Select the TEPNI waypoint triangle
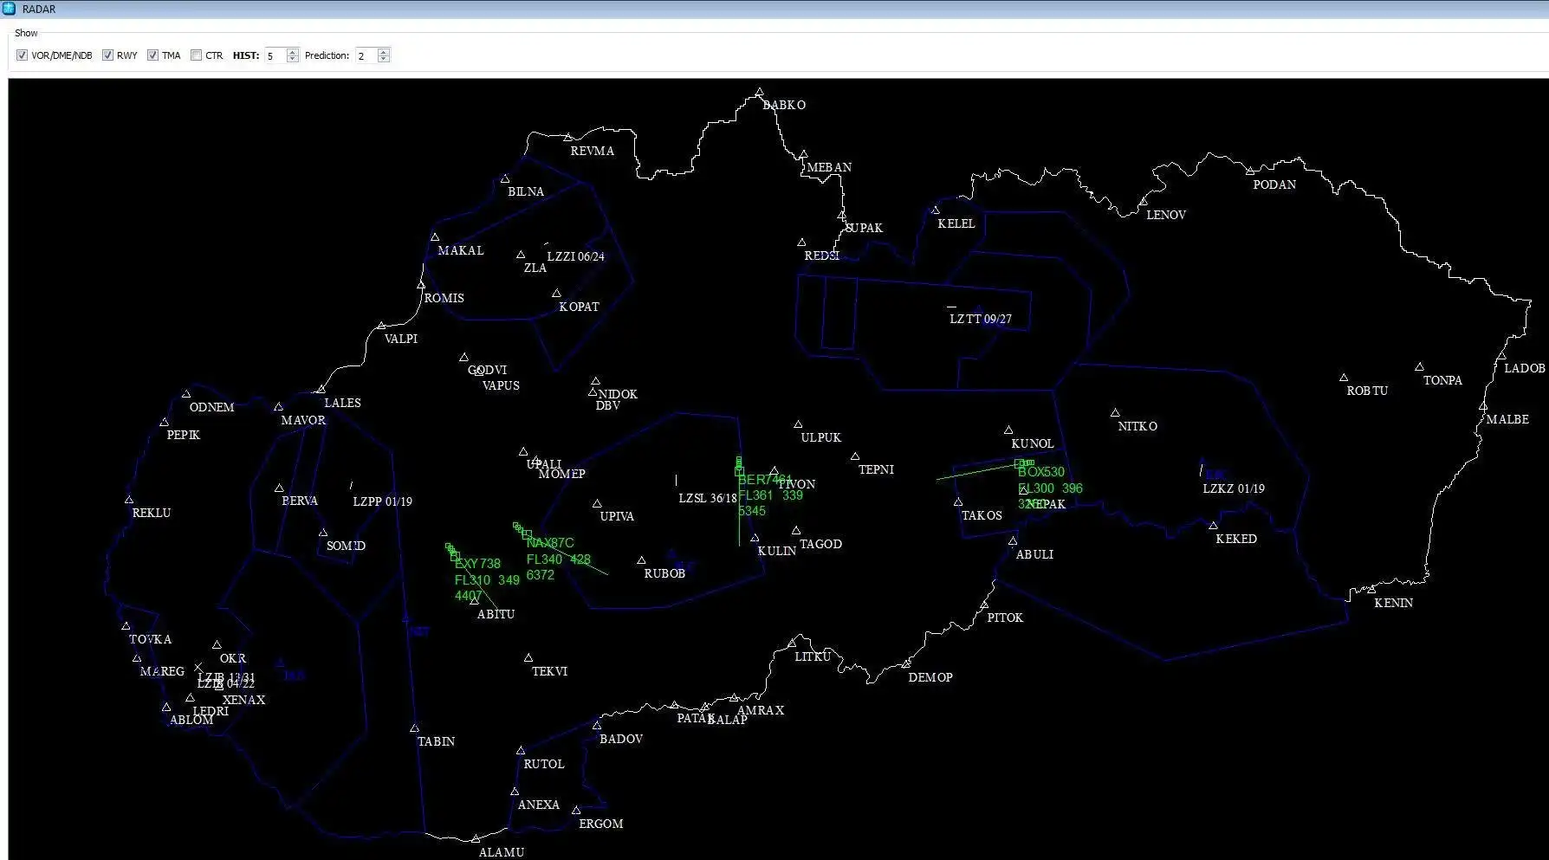 tap(855, 456)
